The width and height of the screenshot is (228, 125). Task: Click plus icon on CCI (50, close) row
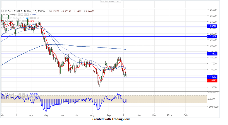(x=24, y=94)
